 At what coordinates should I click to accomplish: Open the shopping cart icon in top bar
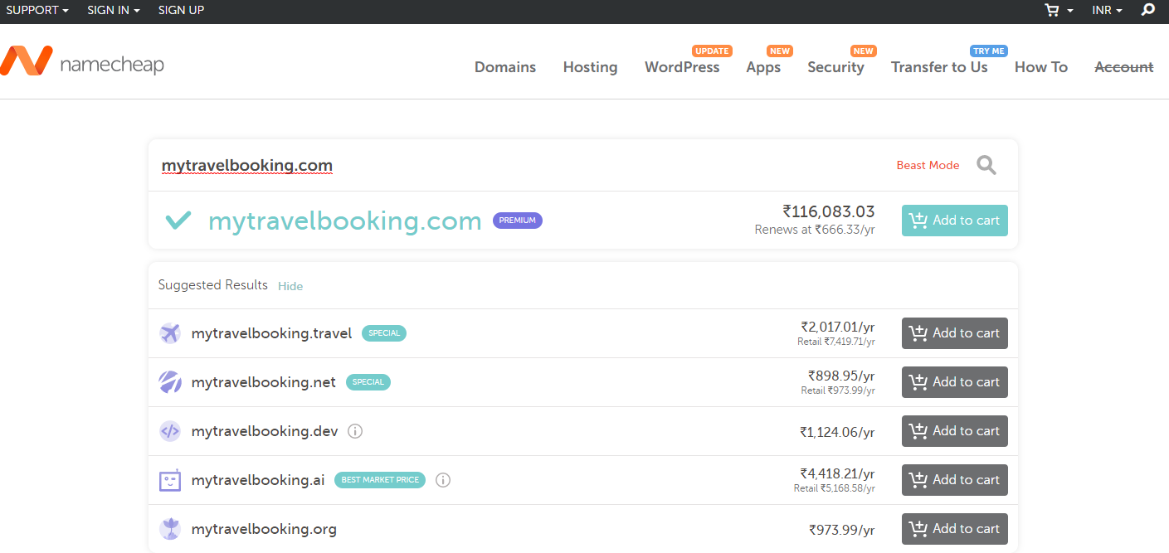click(1053, 10)
